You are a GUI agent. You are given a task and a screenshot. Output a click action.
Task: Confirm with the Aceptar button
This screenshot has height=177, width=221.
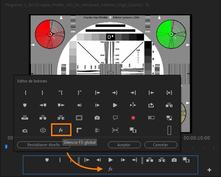coord(124,145)
